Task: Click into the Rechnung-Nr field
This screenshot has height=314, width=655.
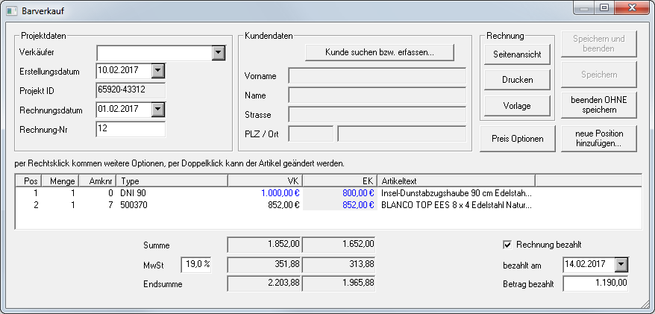Action: [131, 129]
